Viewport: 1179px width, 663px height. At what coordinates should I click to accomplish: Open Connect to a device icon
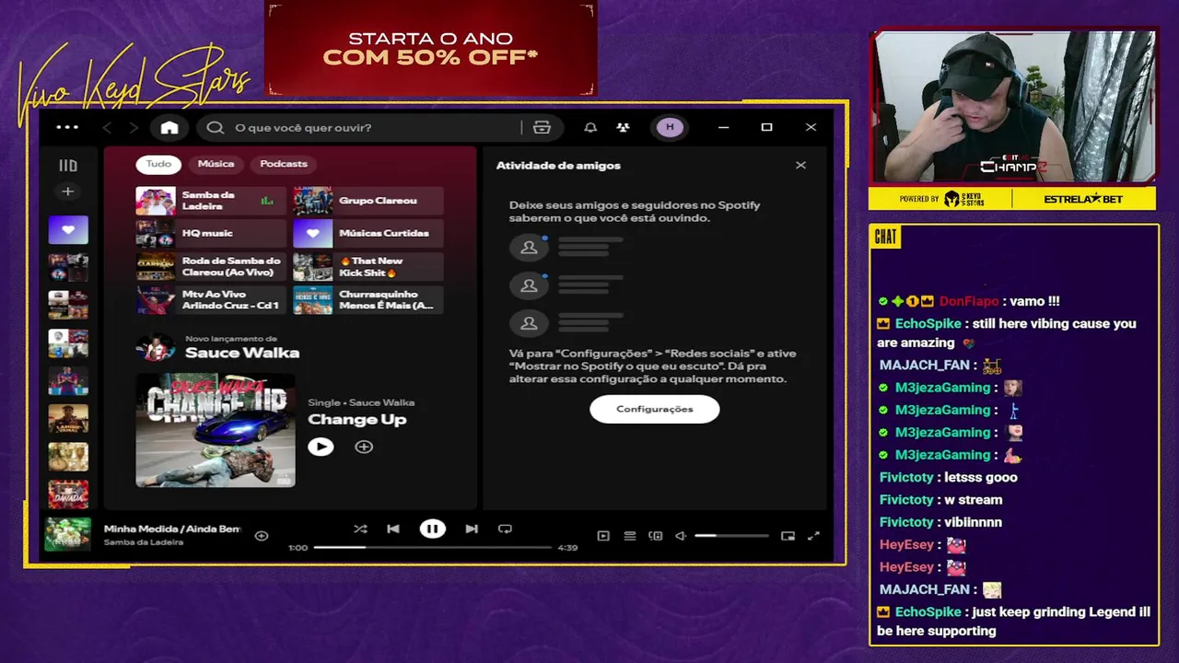(656, 536)
